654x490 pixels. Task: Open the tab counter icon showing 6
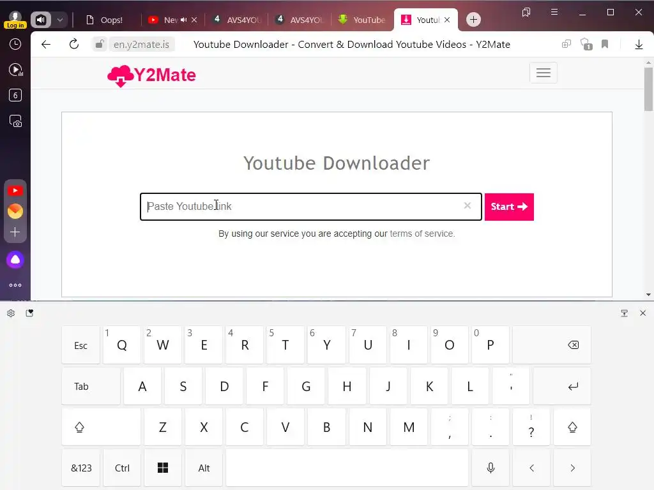tap(15, 96)
